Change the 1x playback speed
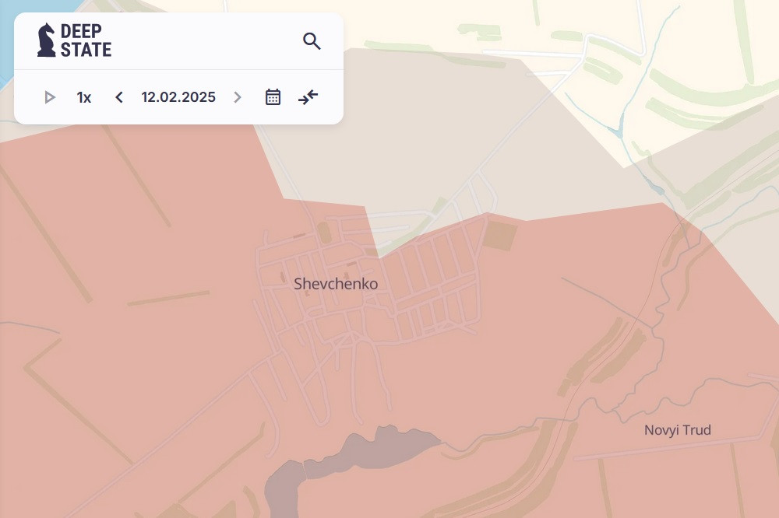This screenshot has width=779, height=518. pyautogui.click(x=83, y=97)
